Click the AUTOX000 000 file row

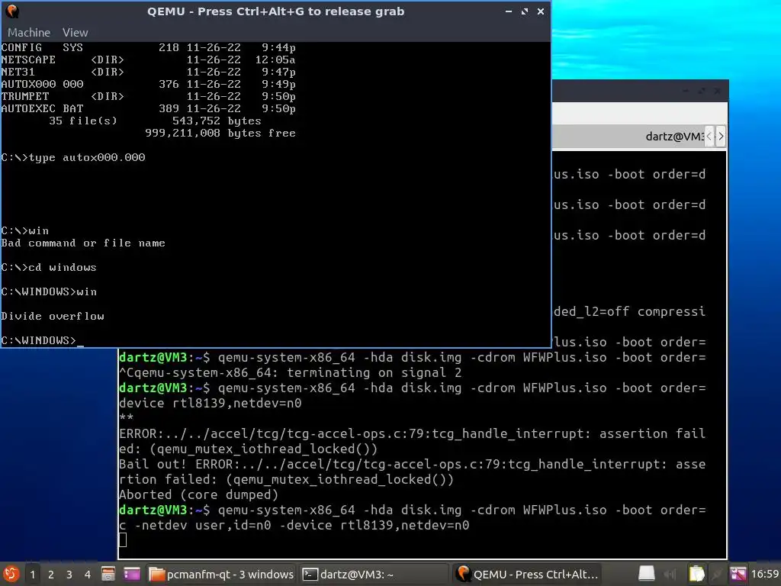149,84
